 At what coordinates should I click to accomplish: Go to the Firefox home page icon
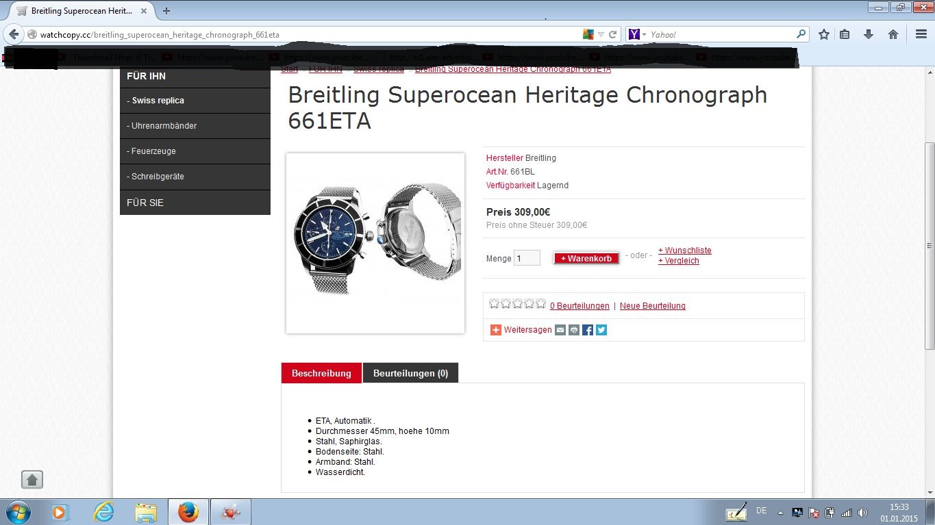tap(893, 34)
